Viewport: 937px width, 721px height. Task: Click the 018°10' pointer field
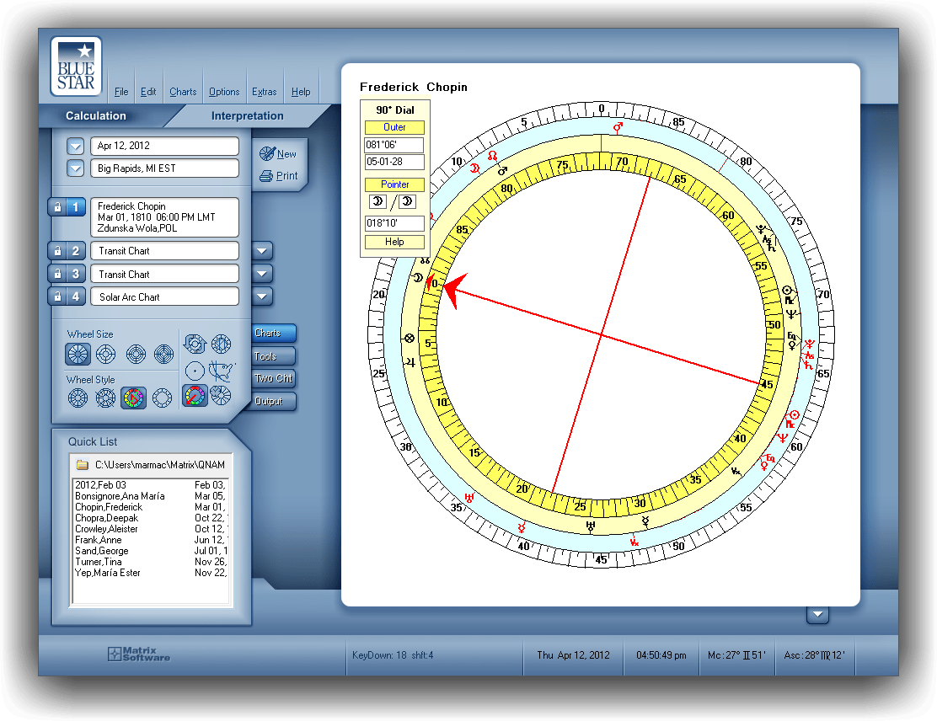[x=394, y=223]
